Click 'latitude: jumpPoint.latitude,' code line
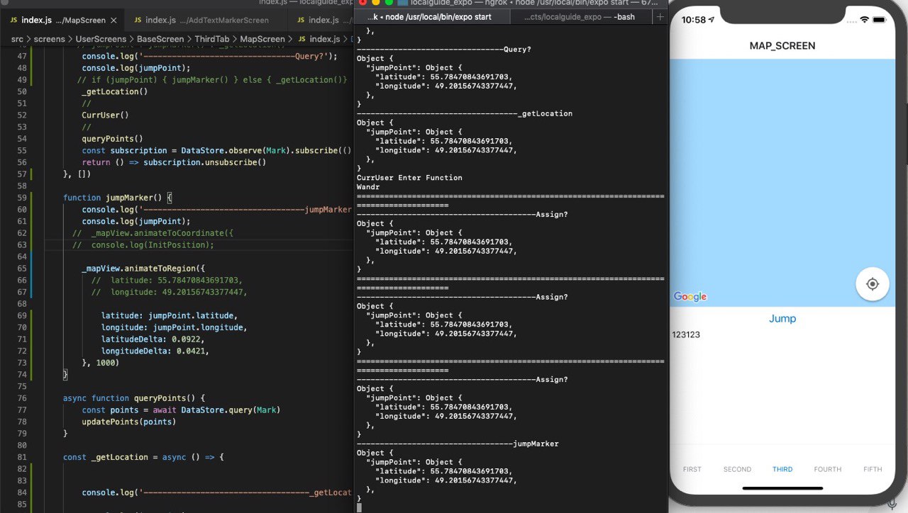The height and width of the screenshot is (513, 908). click(169, 315)
